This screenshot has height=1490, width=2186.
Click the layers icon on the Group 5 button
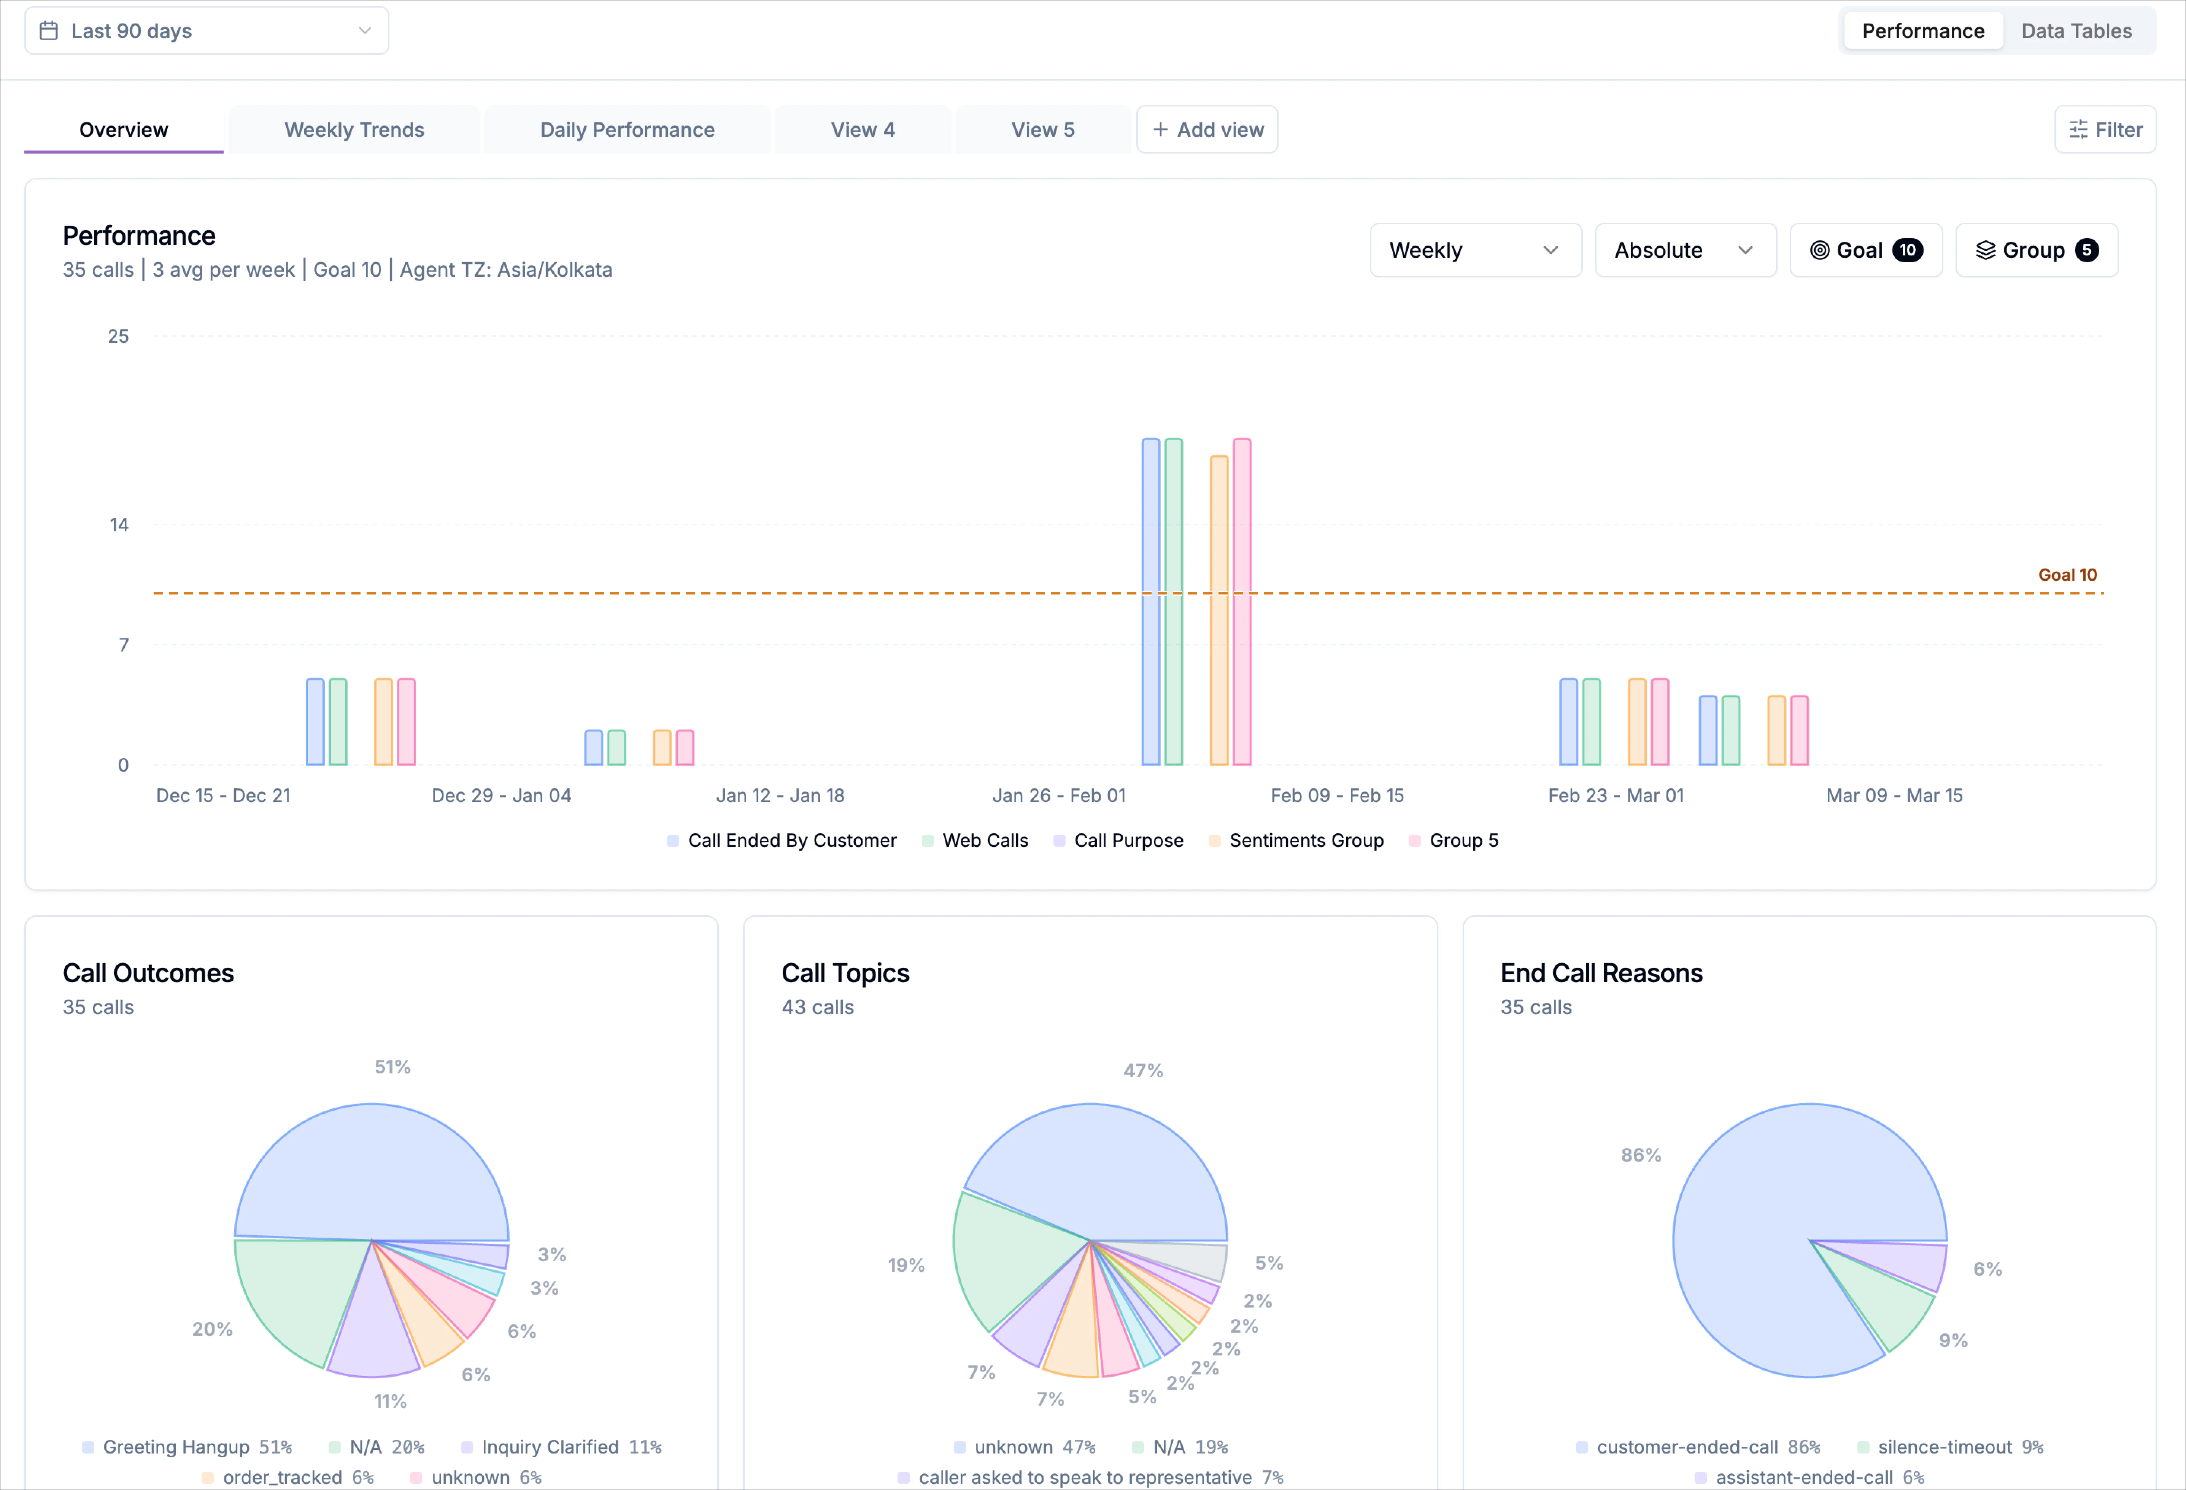1987,250
